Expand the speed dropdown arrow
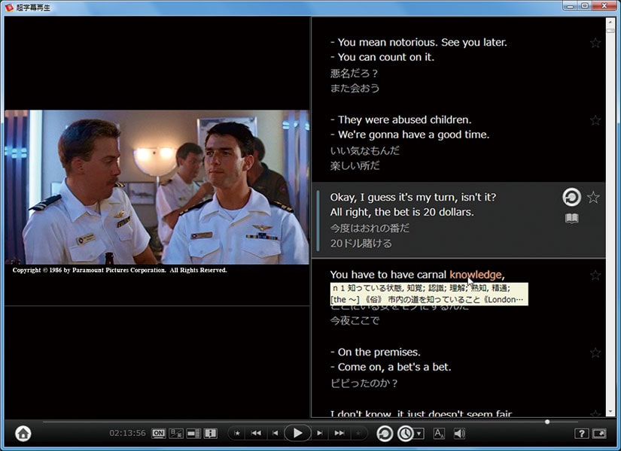This screenshot has width=621, height=451. tap(419, 434)
